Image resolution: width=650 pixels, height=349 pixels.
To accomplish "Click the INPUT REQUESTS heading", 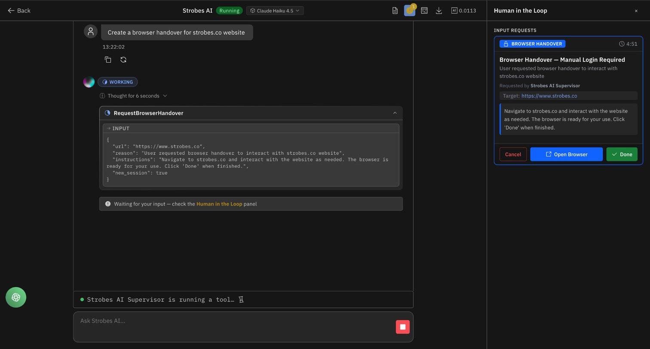I will (515, 30).
